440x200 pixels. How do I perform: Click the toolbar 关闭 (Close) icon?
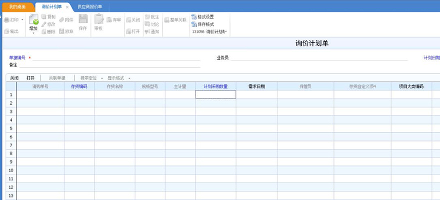click(128, 20)
